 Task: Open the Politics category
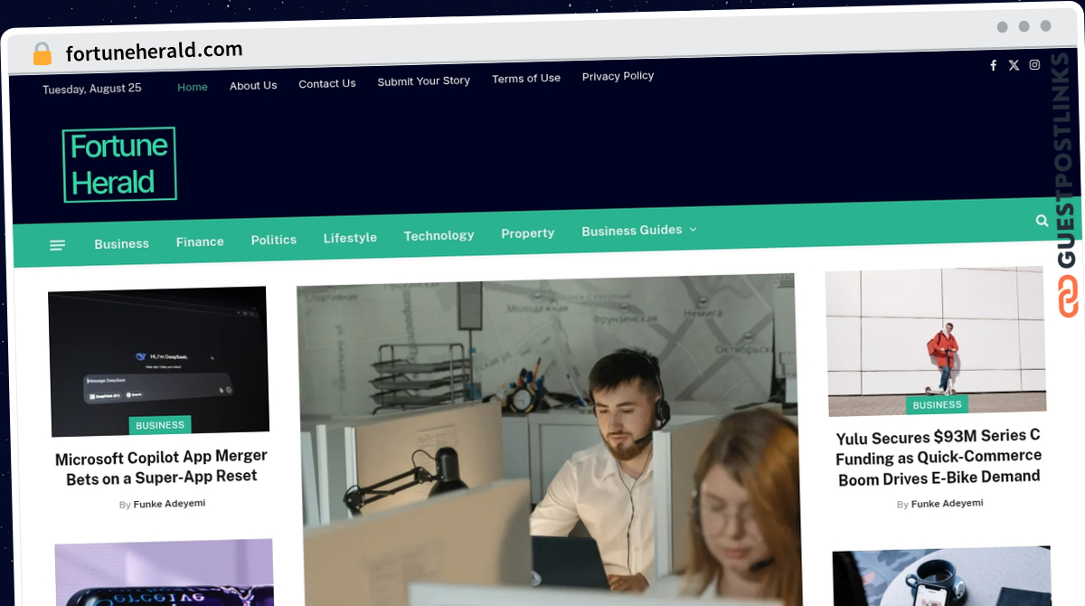[x=274, y=240]
